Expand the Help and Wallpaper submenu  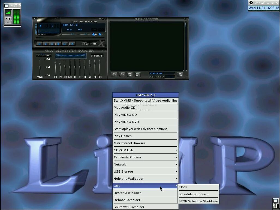click(x=146, y=179)
